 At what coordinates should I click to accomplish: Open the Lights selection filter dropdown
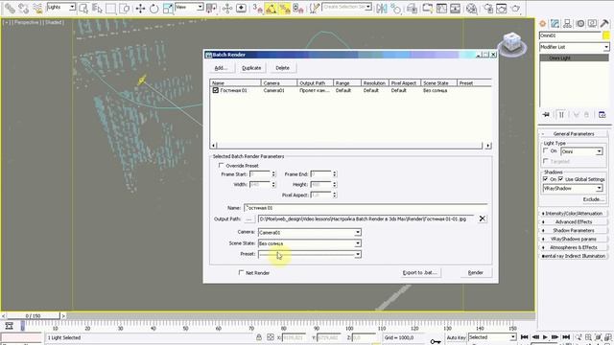click(x=61, y=8)
